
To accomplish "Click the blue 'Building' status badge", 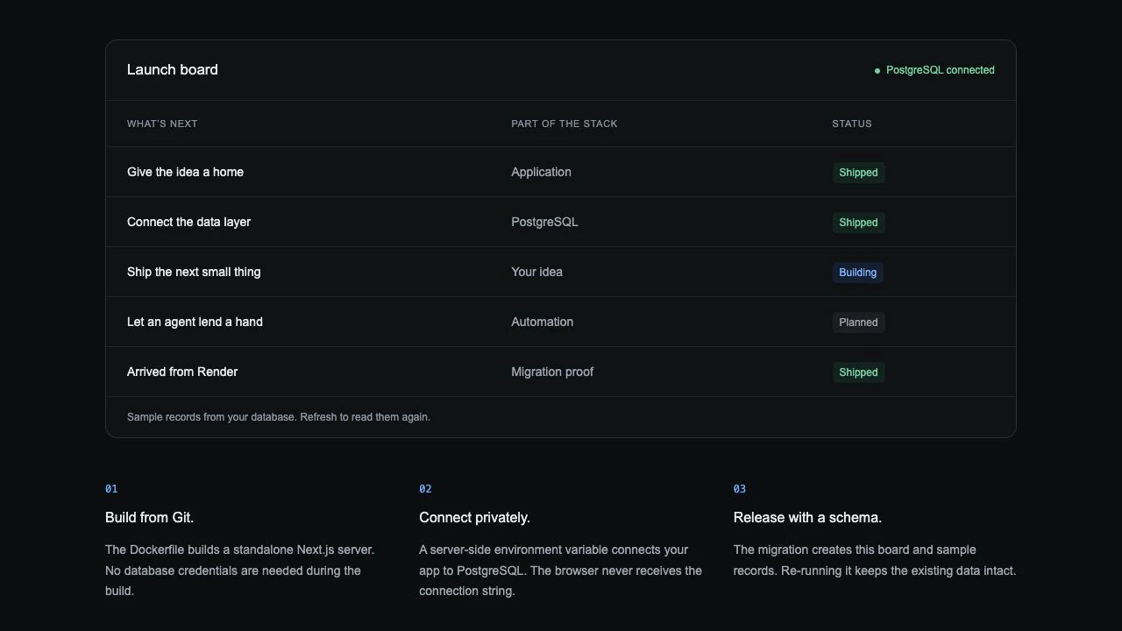I will point(857,273).
